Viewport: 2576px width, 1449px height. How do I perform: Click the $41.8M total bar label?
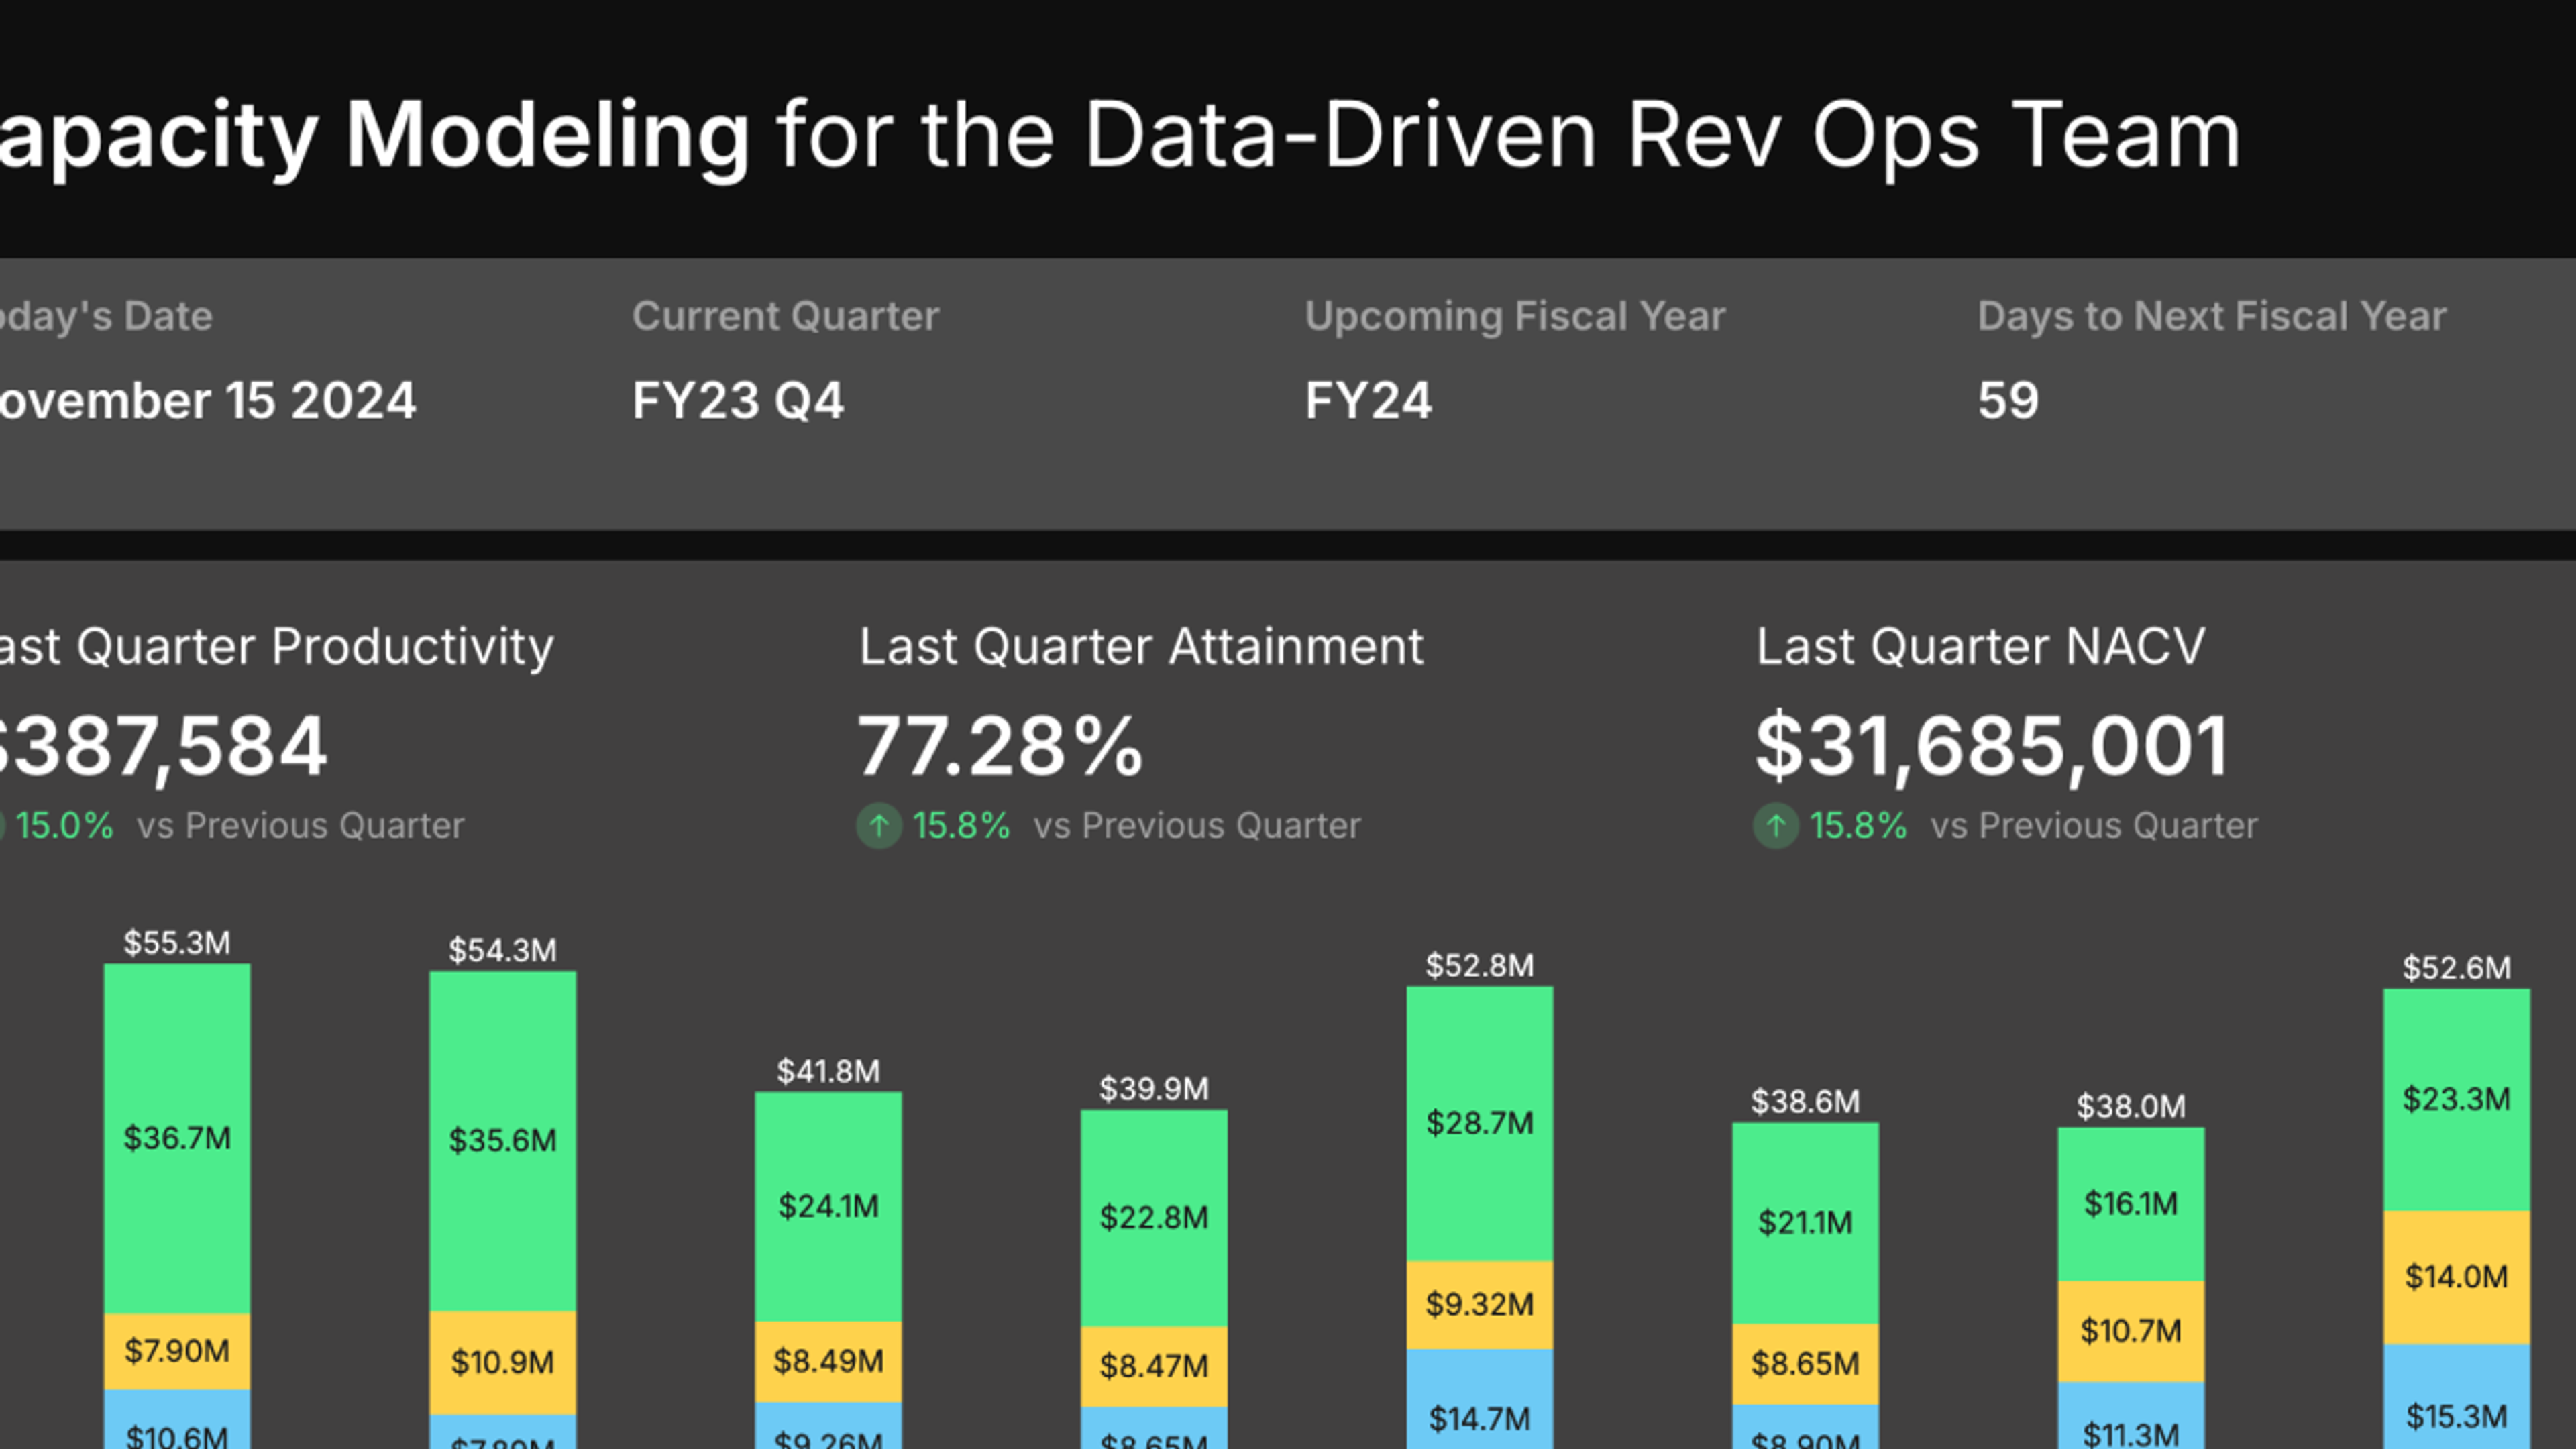pyautogui.click(x=828, y=1072)
